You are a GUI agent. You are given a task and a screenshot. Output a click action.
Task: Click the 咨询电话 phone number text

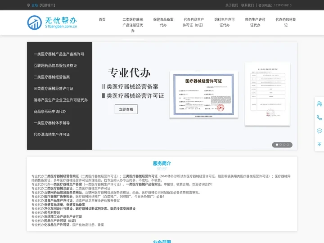click(275, 5)
